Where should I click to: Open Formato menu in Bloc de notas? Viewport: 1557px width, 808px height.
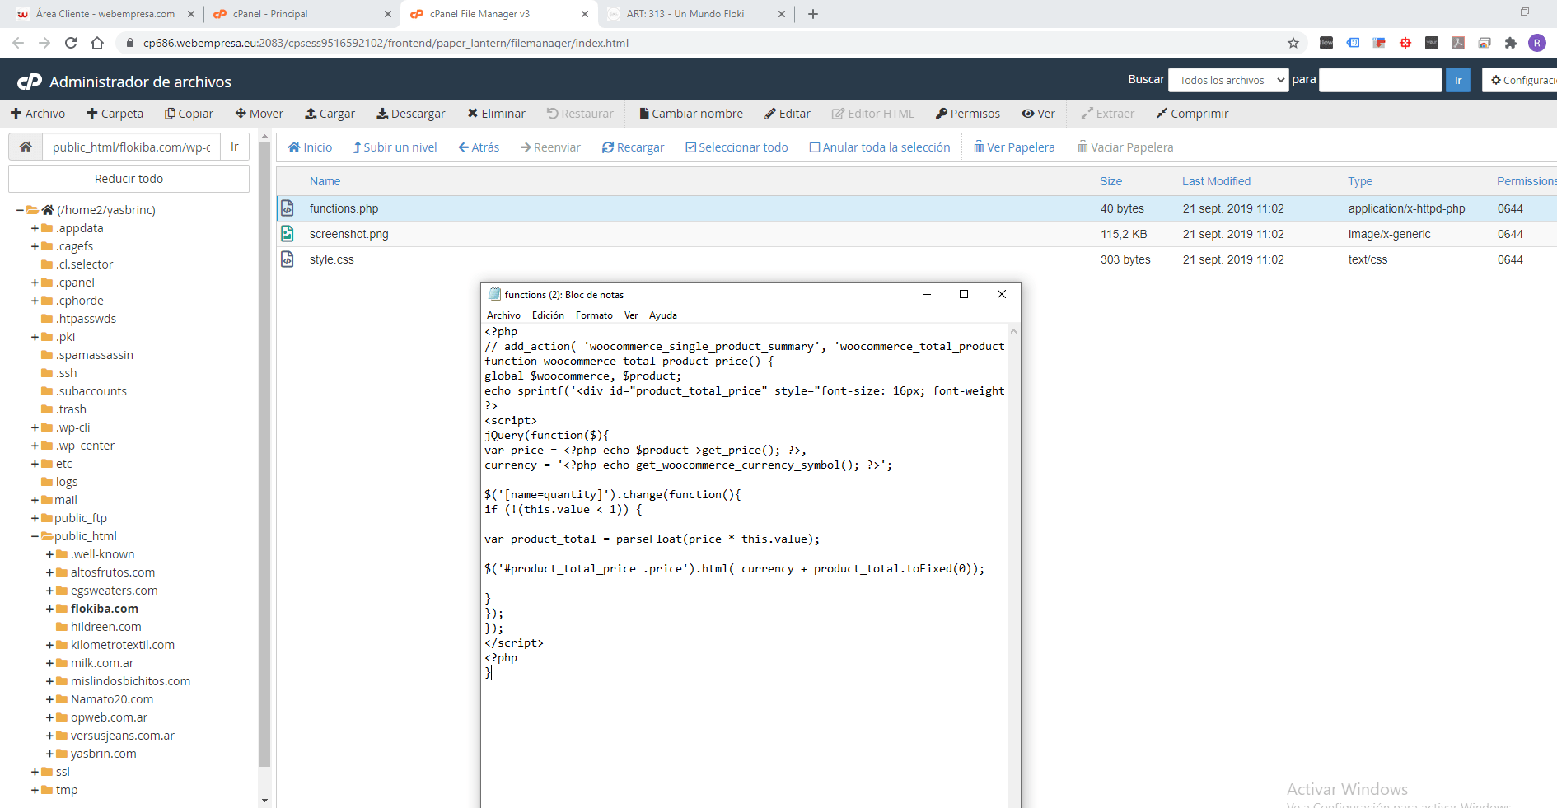594,315
